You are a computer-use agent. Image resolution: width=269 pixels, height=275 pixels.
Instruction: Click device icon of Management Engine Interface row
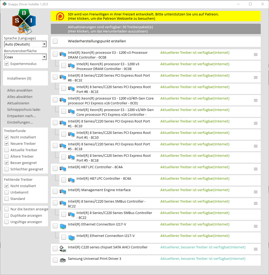(x=63, y=191)
